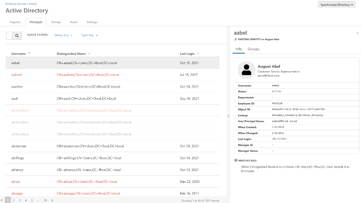362x203 pixels.
Task: Click the Lookup value in details panel
Action: click(298, 115)
